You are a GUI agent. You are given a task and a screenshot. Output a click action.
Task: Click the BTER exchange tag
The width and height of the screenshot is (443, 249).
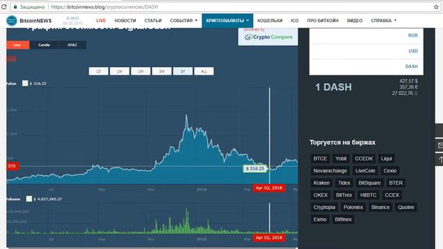[395, 183]
